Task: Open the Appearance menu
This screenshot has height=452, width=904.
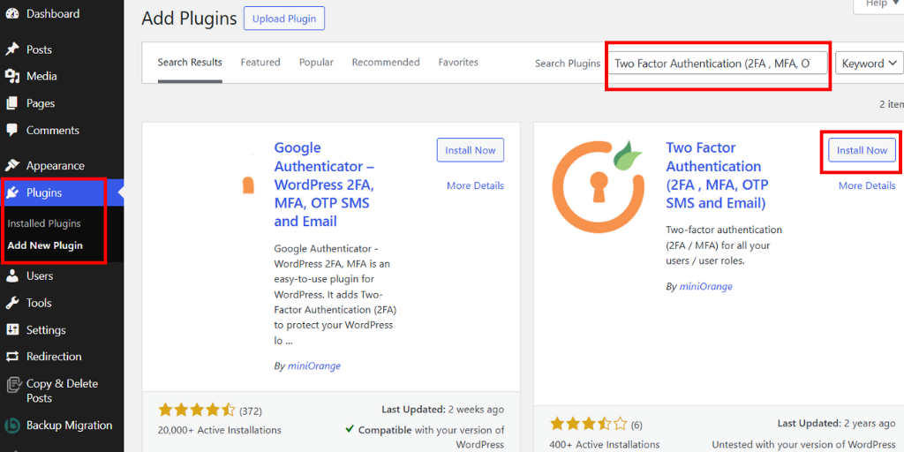Action: click(x=56, y=166)
